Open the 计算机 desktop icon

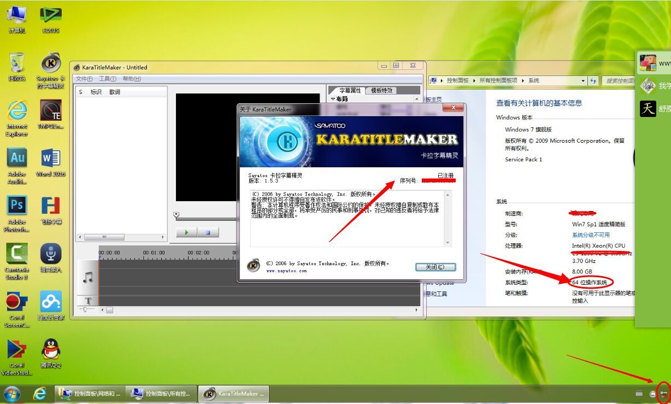tap(17, 20)
